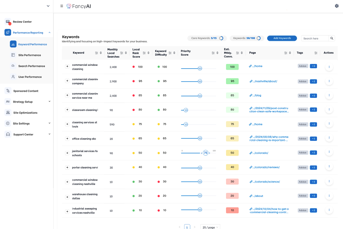Screen dimensions: 343x229
Task: Open Sponsored Content from sidebar
Action: [26, 91]
